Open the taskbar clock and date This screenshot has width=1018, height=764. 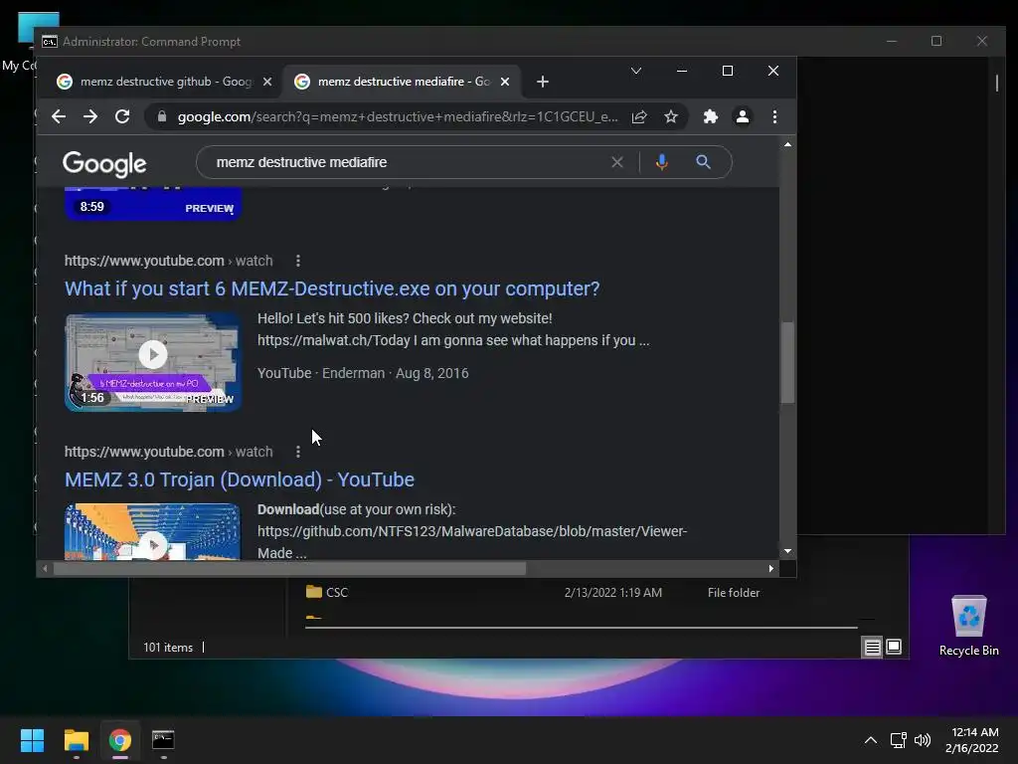coord(972,740)
